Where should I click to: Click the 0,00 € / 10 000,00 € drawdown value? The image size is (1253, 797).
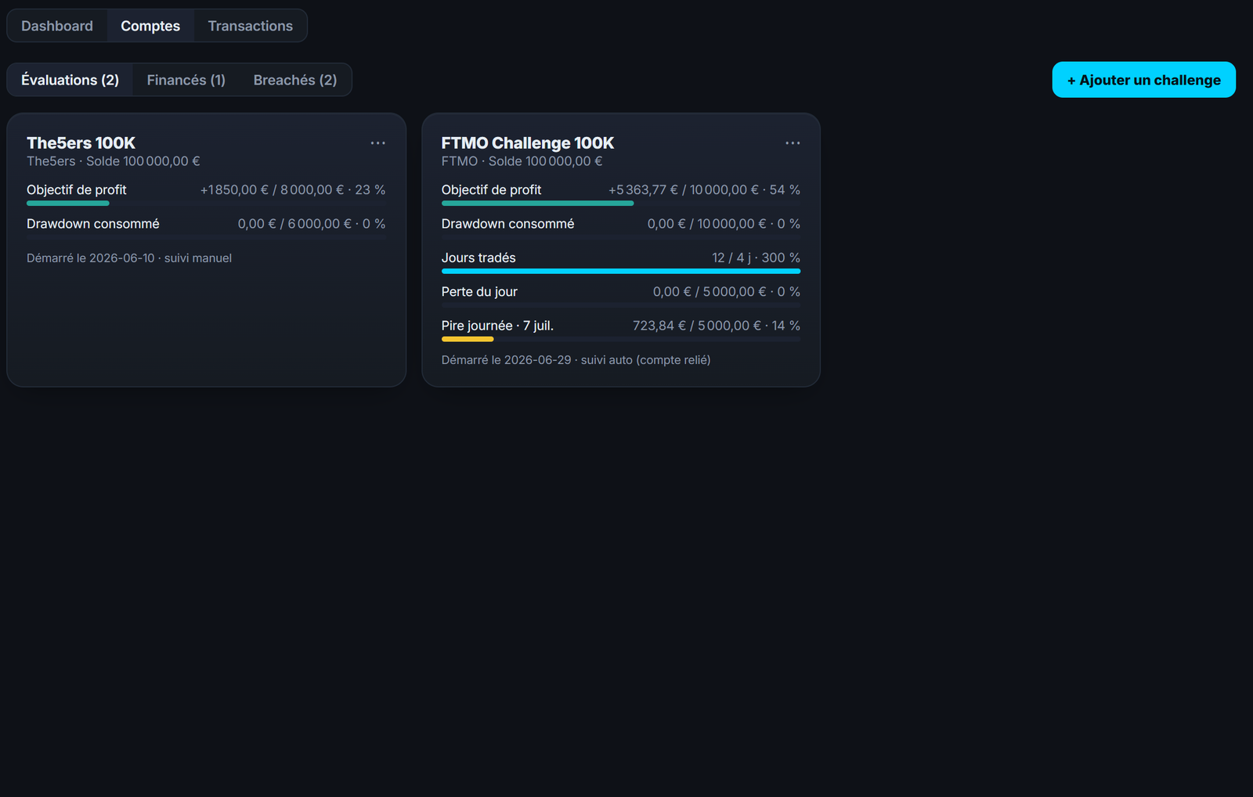click(x=724, y=224)
